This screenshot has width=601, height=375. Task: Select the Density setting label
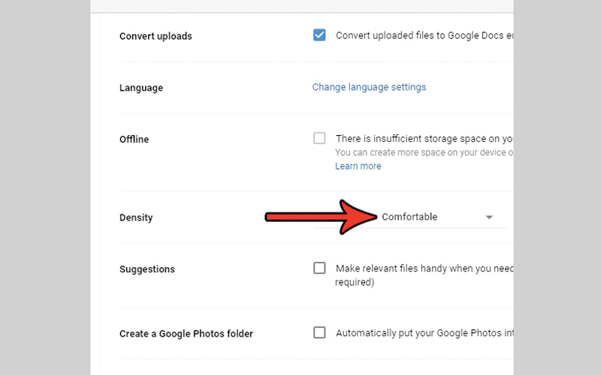(136, 217)
